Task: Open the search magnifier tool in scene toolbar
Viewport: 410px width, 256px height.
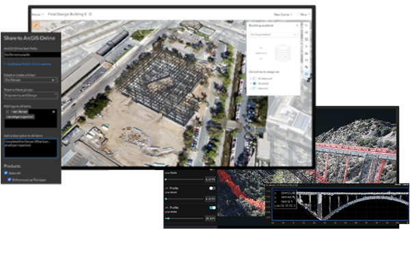Action: coord(306,25)
